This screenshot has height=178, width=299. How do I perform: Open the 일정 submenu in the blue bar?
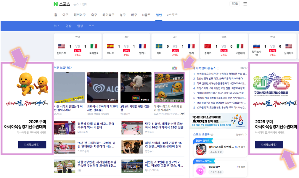click(80, 26)
